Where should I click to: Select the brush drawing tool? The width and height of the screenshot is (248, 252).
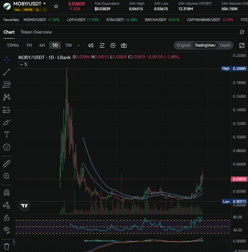(x=6, y=122)
